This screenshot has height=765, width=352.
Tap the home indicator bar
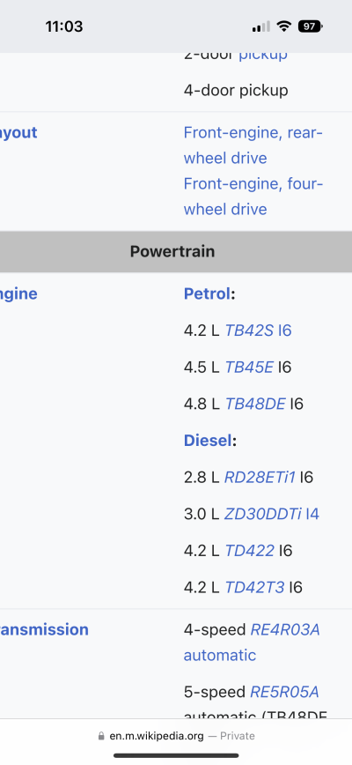pos(176,755)
